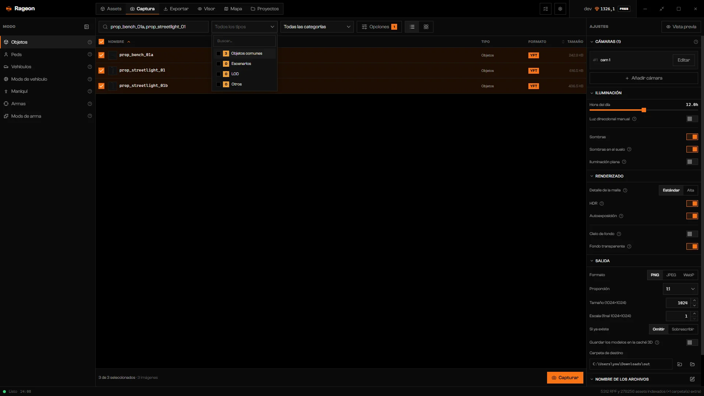The width and height of the screenshot is (704, 396).
Task: Enable Luz direccional manual toggle
Action: pos(692,119)
